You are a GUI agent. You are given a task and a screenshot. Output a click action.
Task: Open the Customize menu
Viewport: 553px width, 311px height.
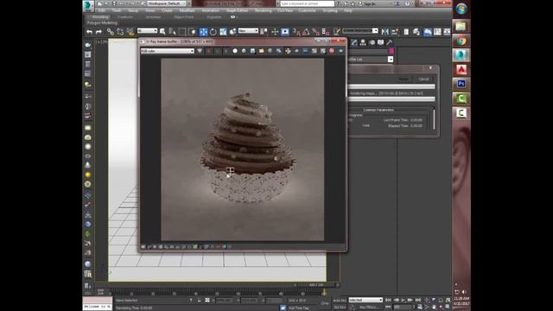(x=308, y=10)
